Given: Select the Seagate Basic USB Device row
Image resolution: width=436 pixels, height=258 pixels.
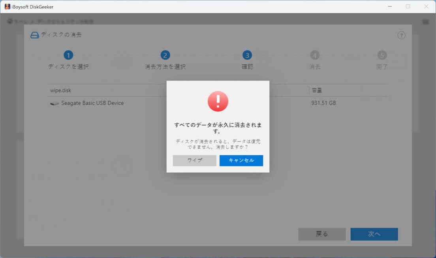Looking at the screenshot, I should point(92,103).
